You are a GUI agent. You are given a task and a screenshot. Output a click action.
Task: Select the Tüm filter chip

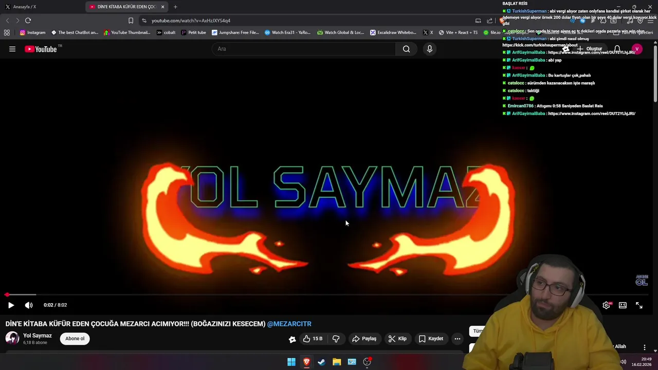click(478, 331)
